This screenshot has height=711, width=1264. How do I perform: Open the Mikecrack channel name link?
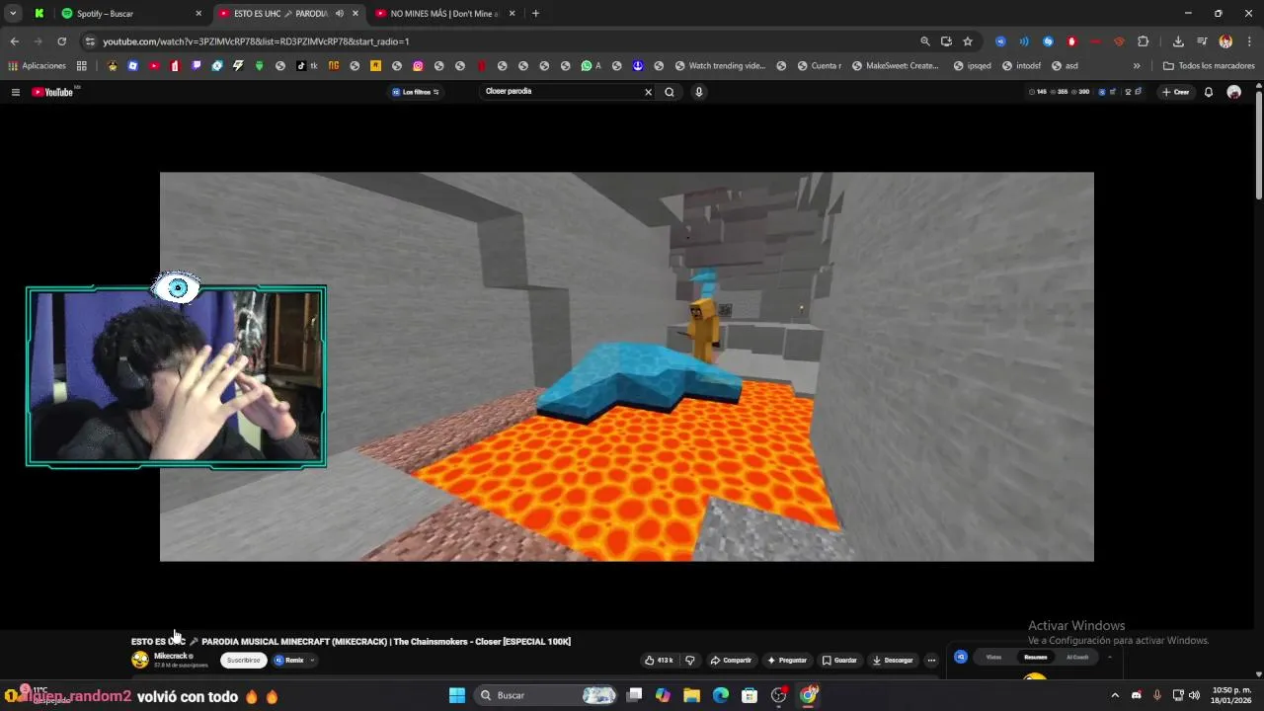point(171,656)
